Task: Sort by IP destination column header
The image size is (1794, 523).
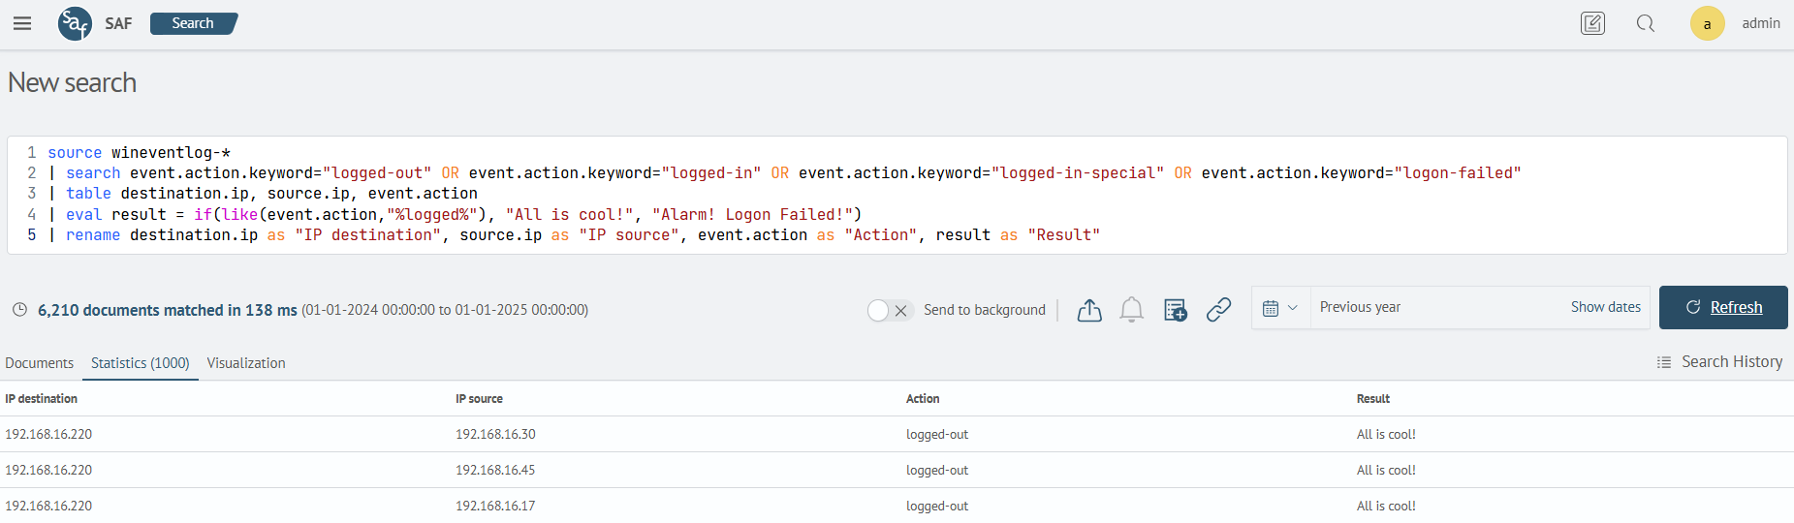Action: [42, 399]
